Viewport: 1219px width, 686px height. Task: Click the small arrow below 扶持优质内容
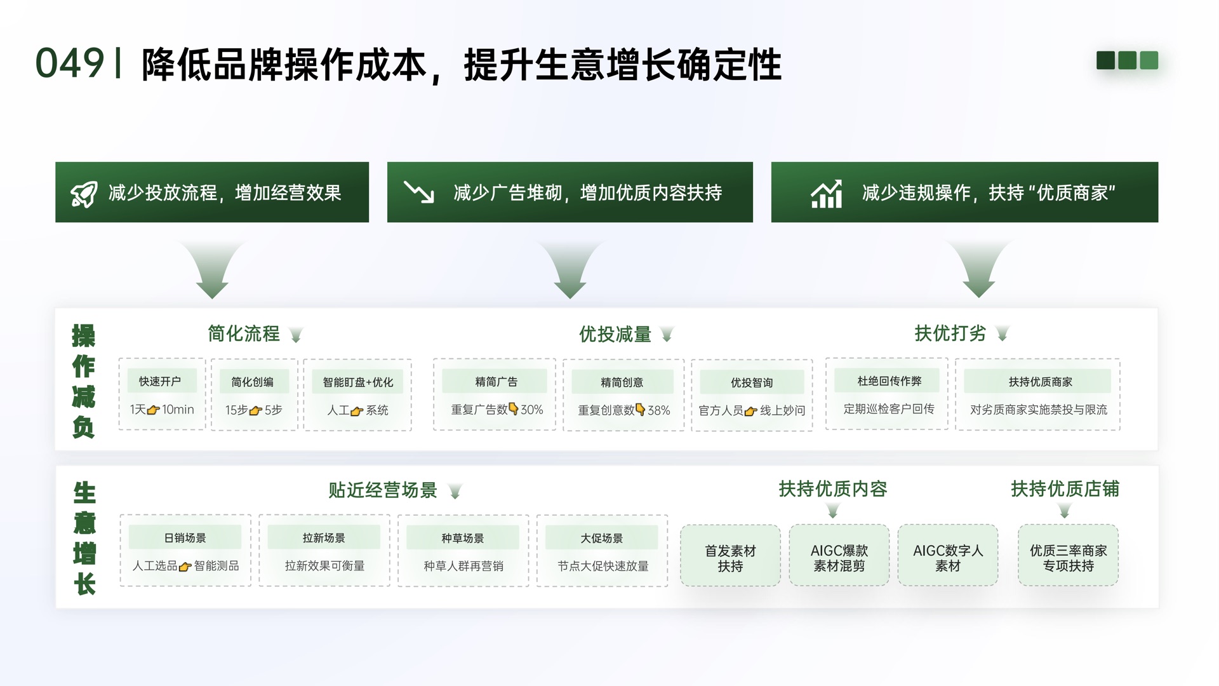pyautogui.click(x=833, y=511)
